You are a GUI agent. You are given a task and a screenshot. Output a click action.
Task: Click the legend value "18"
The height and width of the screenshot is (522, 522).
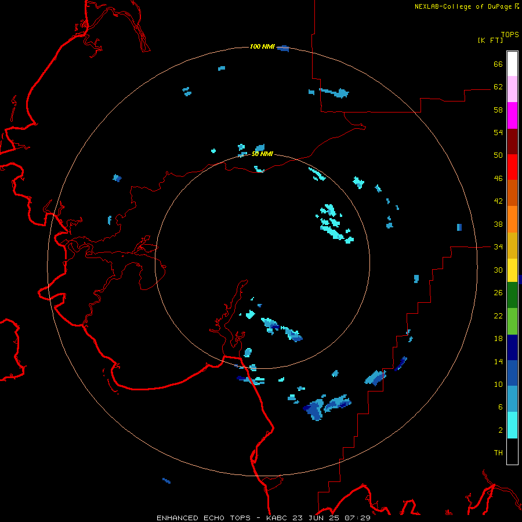(x=498, y=339)
